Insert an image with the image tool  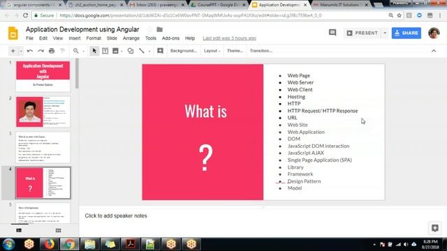click(x=115, y=51)
